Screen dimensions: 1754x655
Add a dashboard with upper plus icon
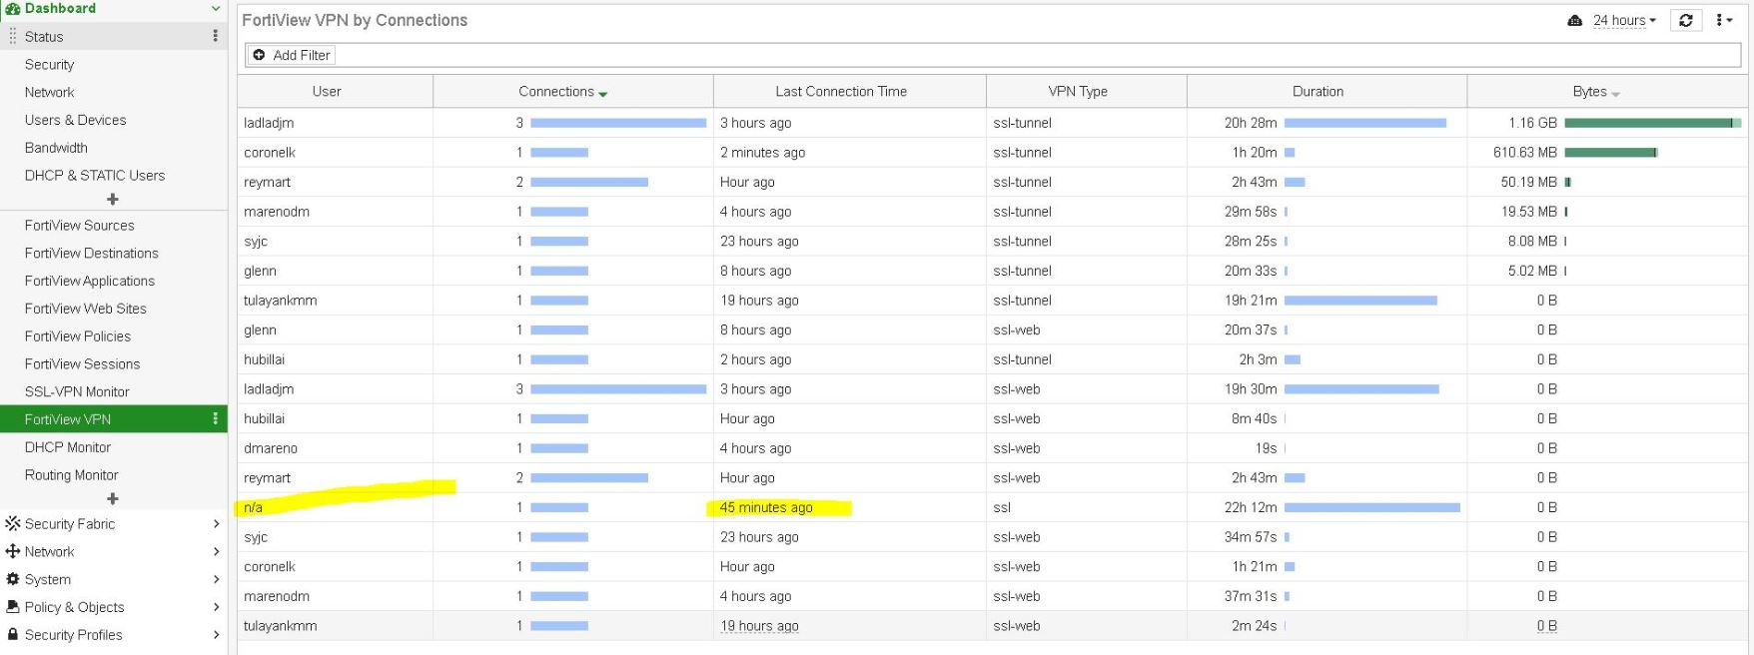coord(113,200)
